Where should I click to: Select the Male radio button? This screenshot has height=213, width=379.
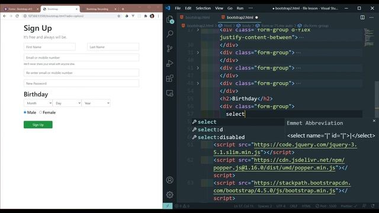25,112
